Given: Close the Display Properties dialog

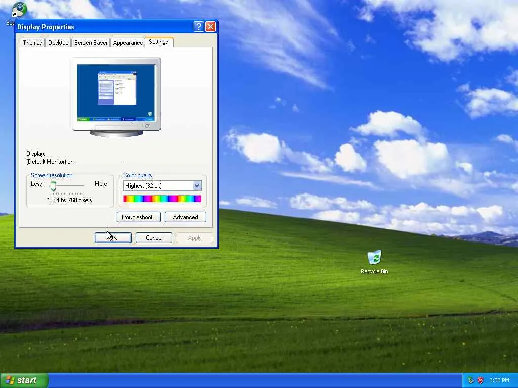Looking at the screenshot, I should [x=211, y=27].
